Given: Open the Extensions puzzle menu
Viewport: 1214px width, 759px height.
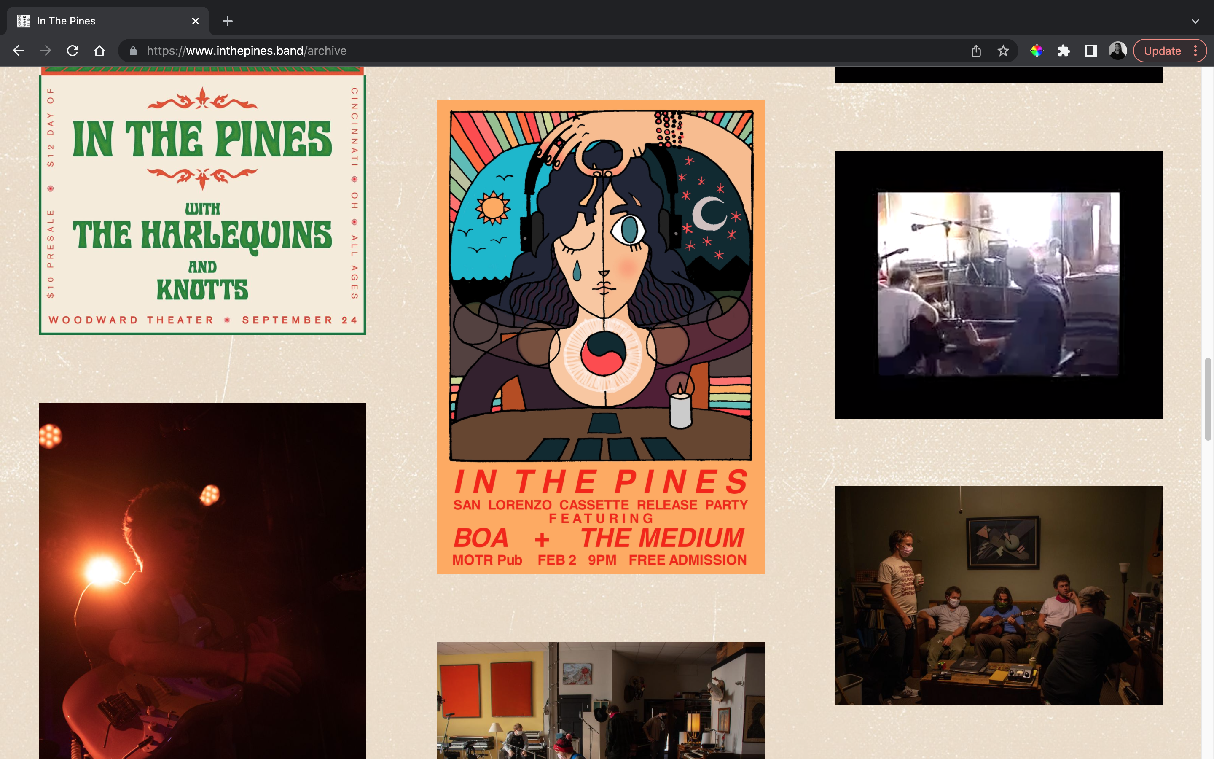Looking at the screenshot, I should coord(1064,51).
